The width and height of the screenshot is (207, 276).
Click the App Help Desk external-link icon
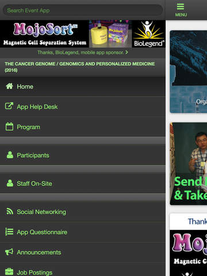click(x=9, y=106)
